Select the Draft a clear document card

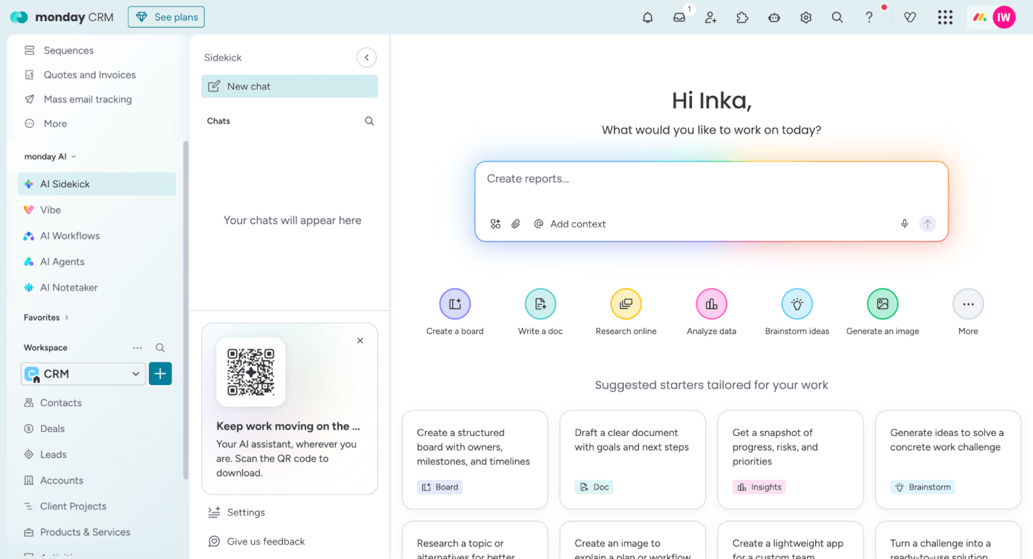632,460
